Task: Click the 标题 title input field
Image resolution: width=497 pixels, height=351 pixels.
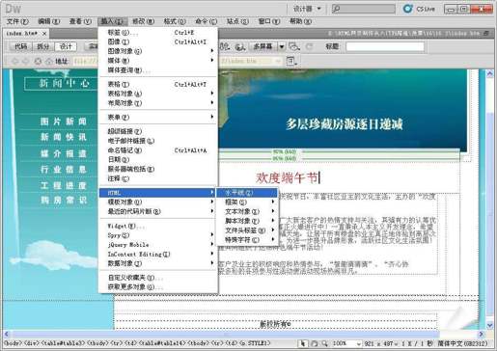Action: click(x=385, y=46)
